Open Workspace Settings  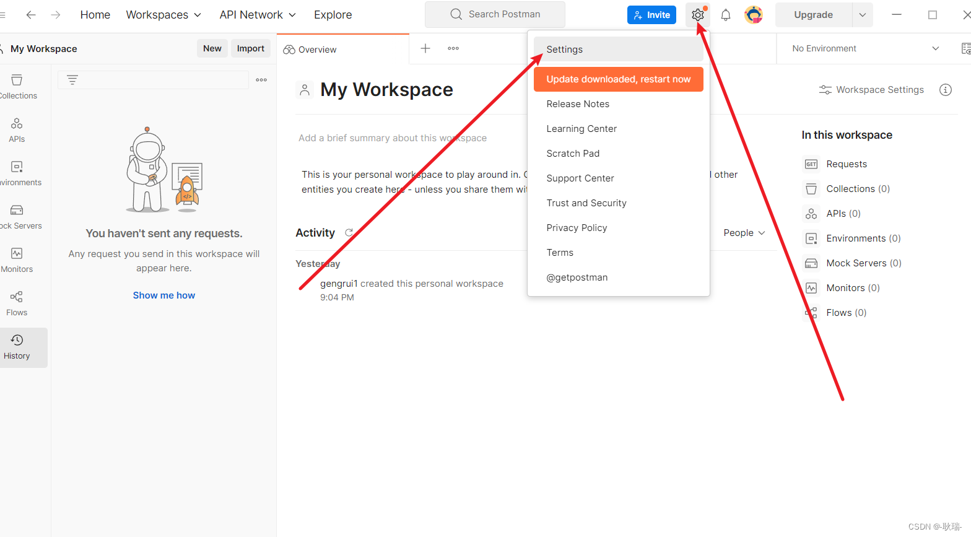click(871, 90)
